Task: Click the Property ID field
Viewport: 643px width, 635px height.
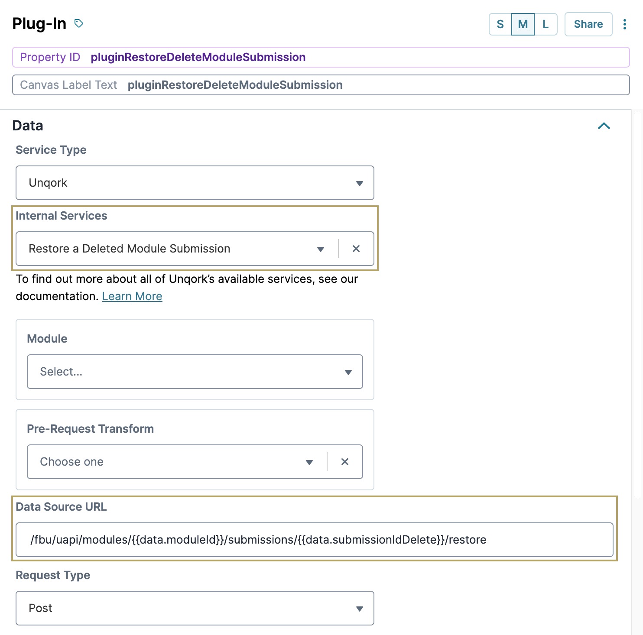Action: (x=321, y=57)
